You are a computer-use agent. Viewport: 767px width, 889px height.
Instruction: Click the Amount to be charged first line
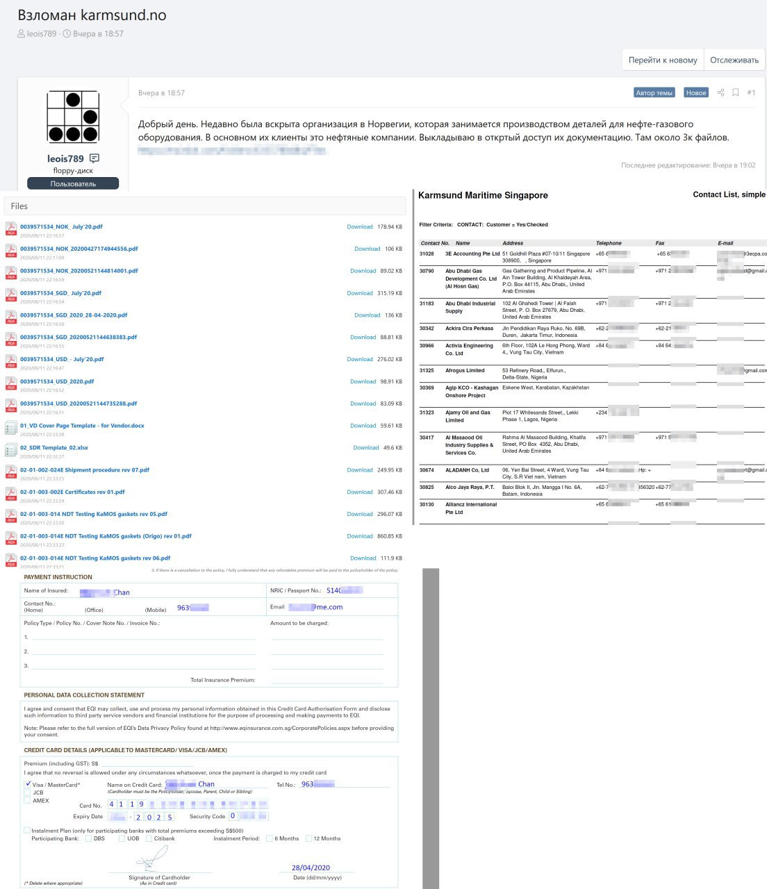[x=327, y=637]
